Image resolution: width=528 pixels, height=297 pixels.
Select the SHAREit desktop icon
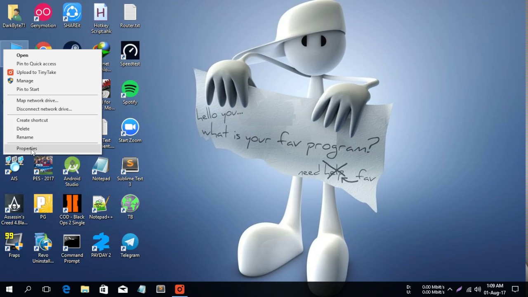pyautogui.click(x=72, y=16)
